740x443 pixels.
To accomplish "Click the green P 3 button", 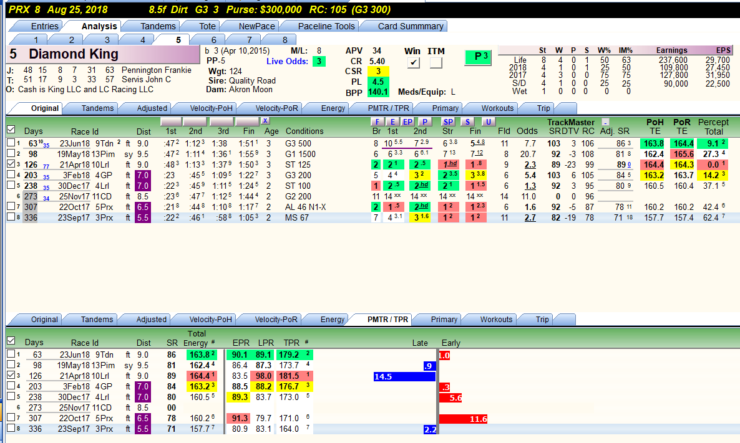I will (x=477, y=57).
